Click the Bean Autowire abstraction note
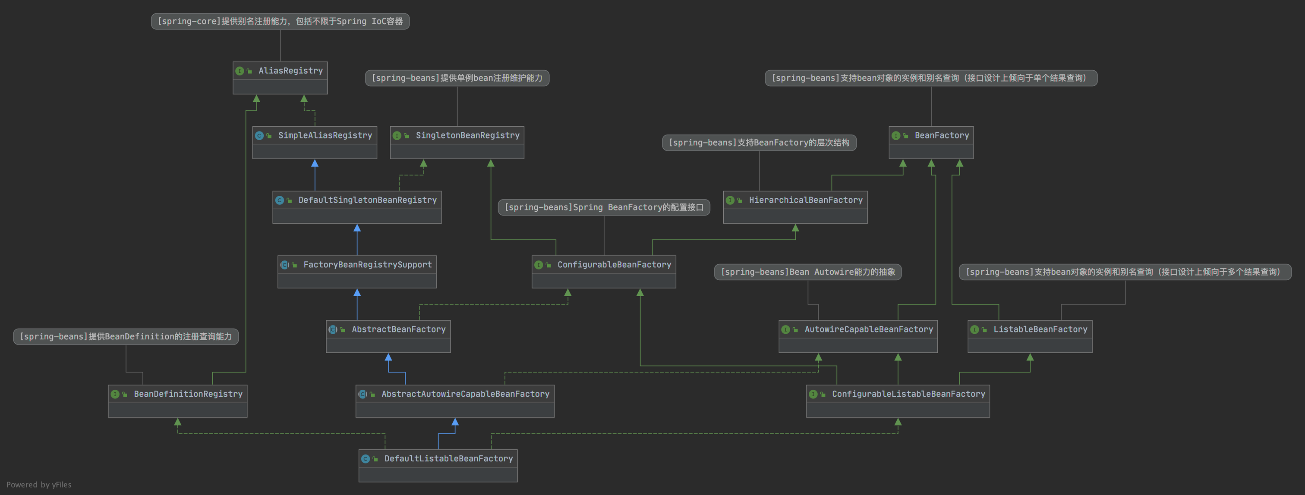The height and width of the screenshot is (495, 1305). (807, 272)
